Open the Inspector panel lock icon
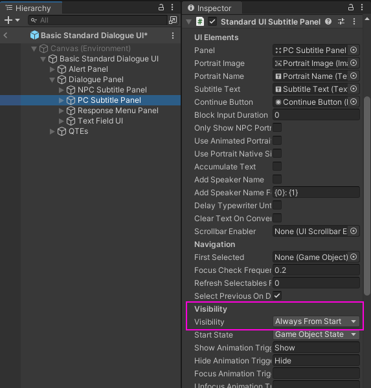Screen dimensions: 371x388 (351, 7)
